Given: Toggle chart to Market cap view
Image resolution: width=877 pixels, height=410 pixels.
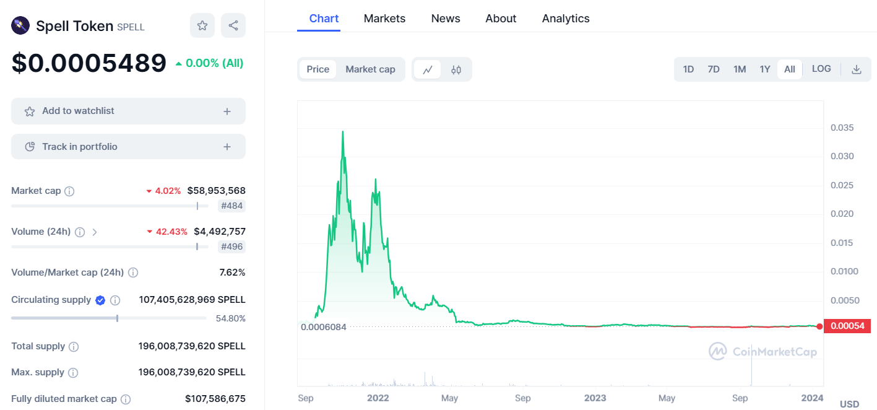Looking at the screenshot, I should [x=370, y=69].
